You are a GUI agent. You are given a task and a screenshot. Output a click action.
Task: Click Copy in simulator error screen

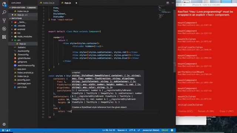pyautogui.click(x=227, y=111)
